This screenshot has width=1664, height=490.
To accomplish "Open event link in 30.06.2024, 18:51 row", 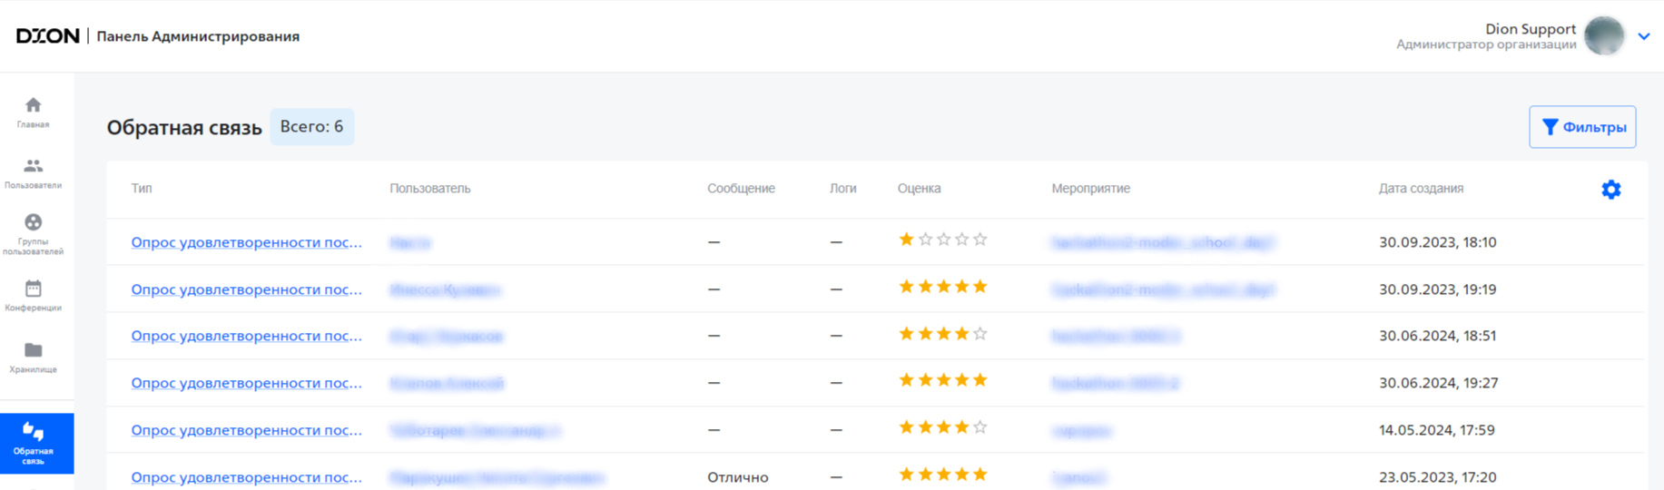I will (1116, 337).
